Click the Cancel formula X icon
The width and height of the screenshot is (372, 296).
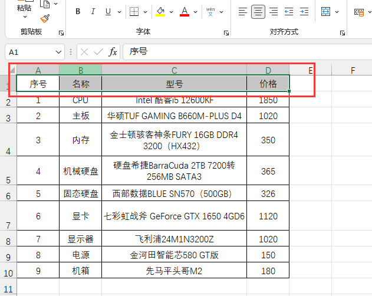tap(84, 52)
